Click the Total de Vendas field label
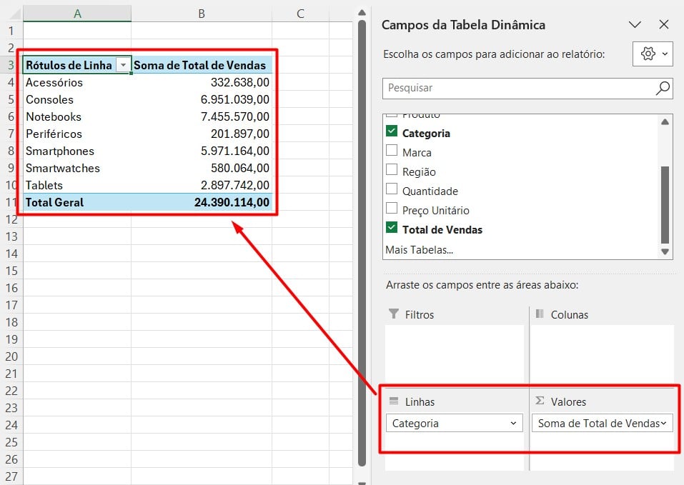This screenshot has height=485, width=684. (x=442, y=230)
